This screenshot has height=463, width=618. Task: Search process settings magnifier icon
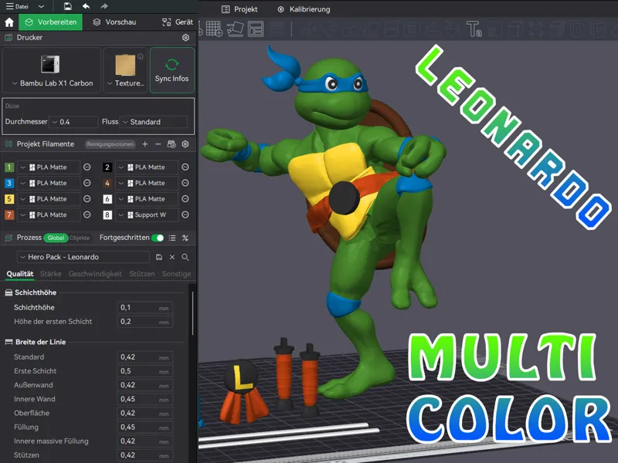pos(185,257)
